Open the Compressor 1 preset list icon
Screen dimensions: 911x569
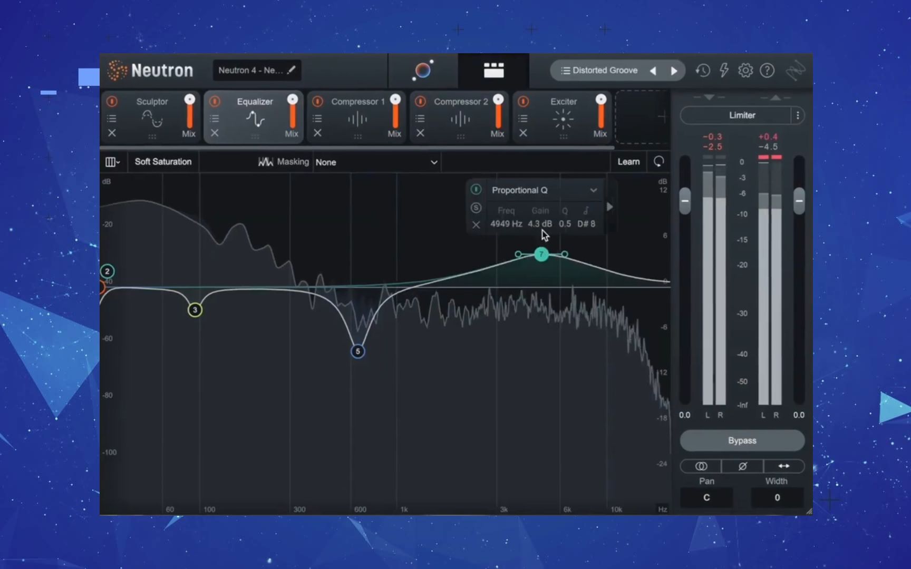[317, 118]
